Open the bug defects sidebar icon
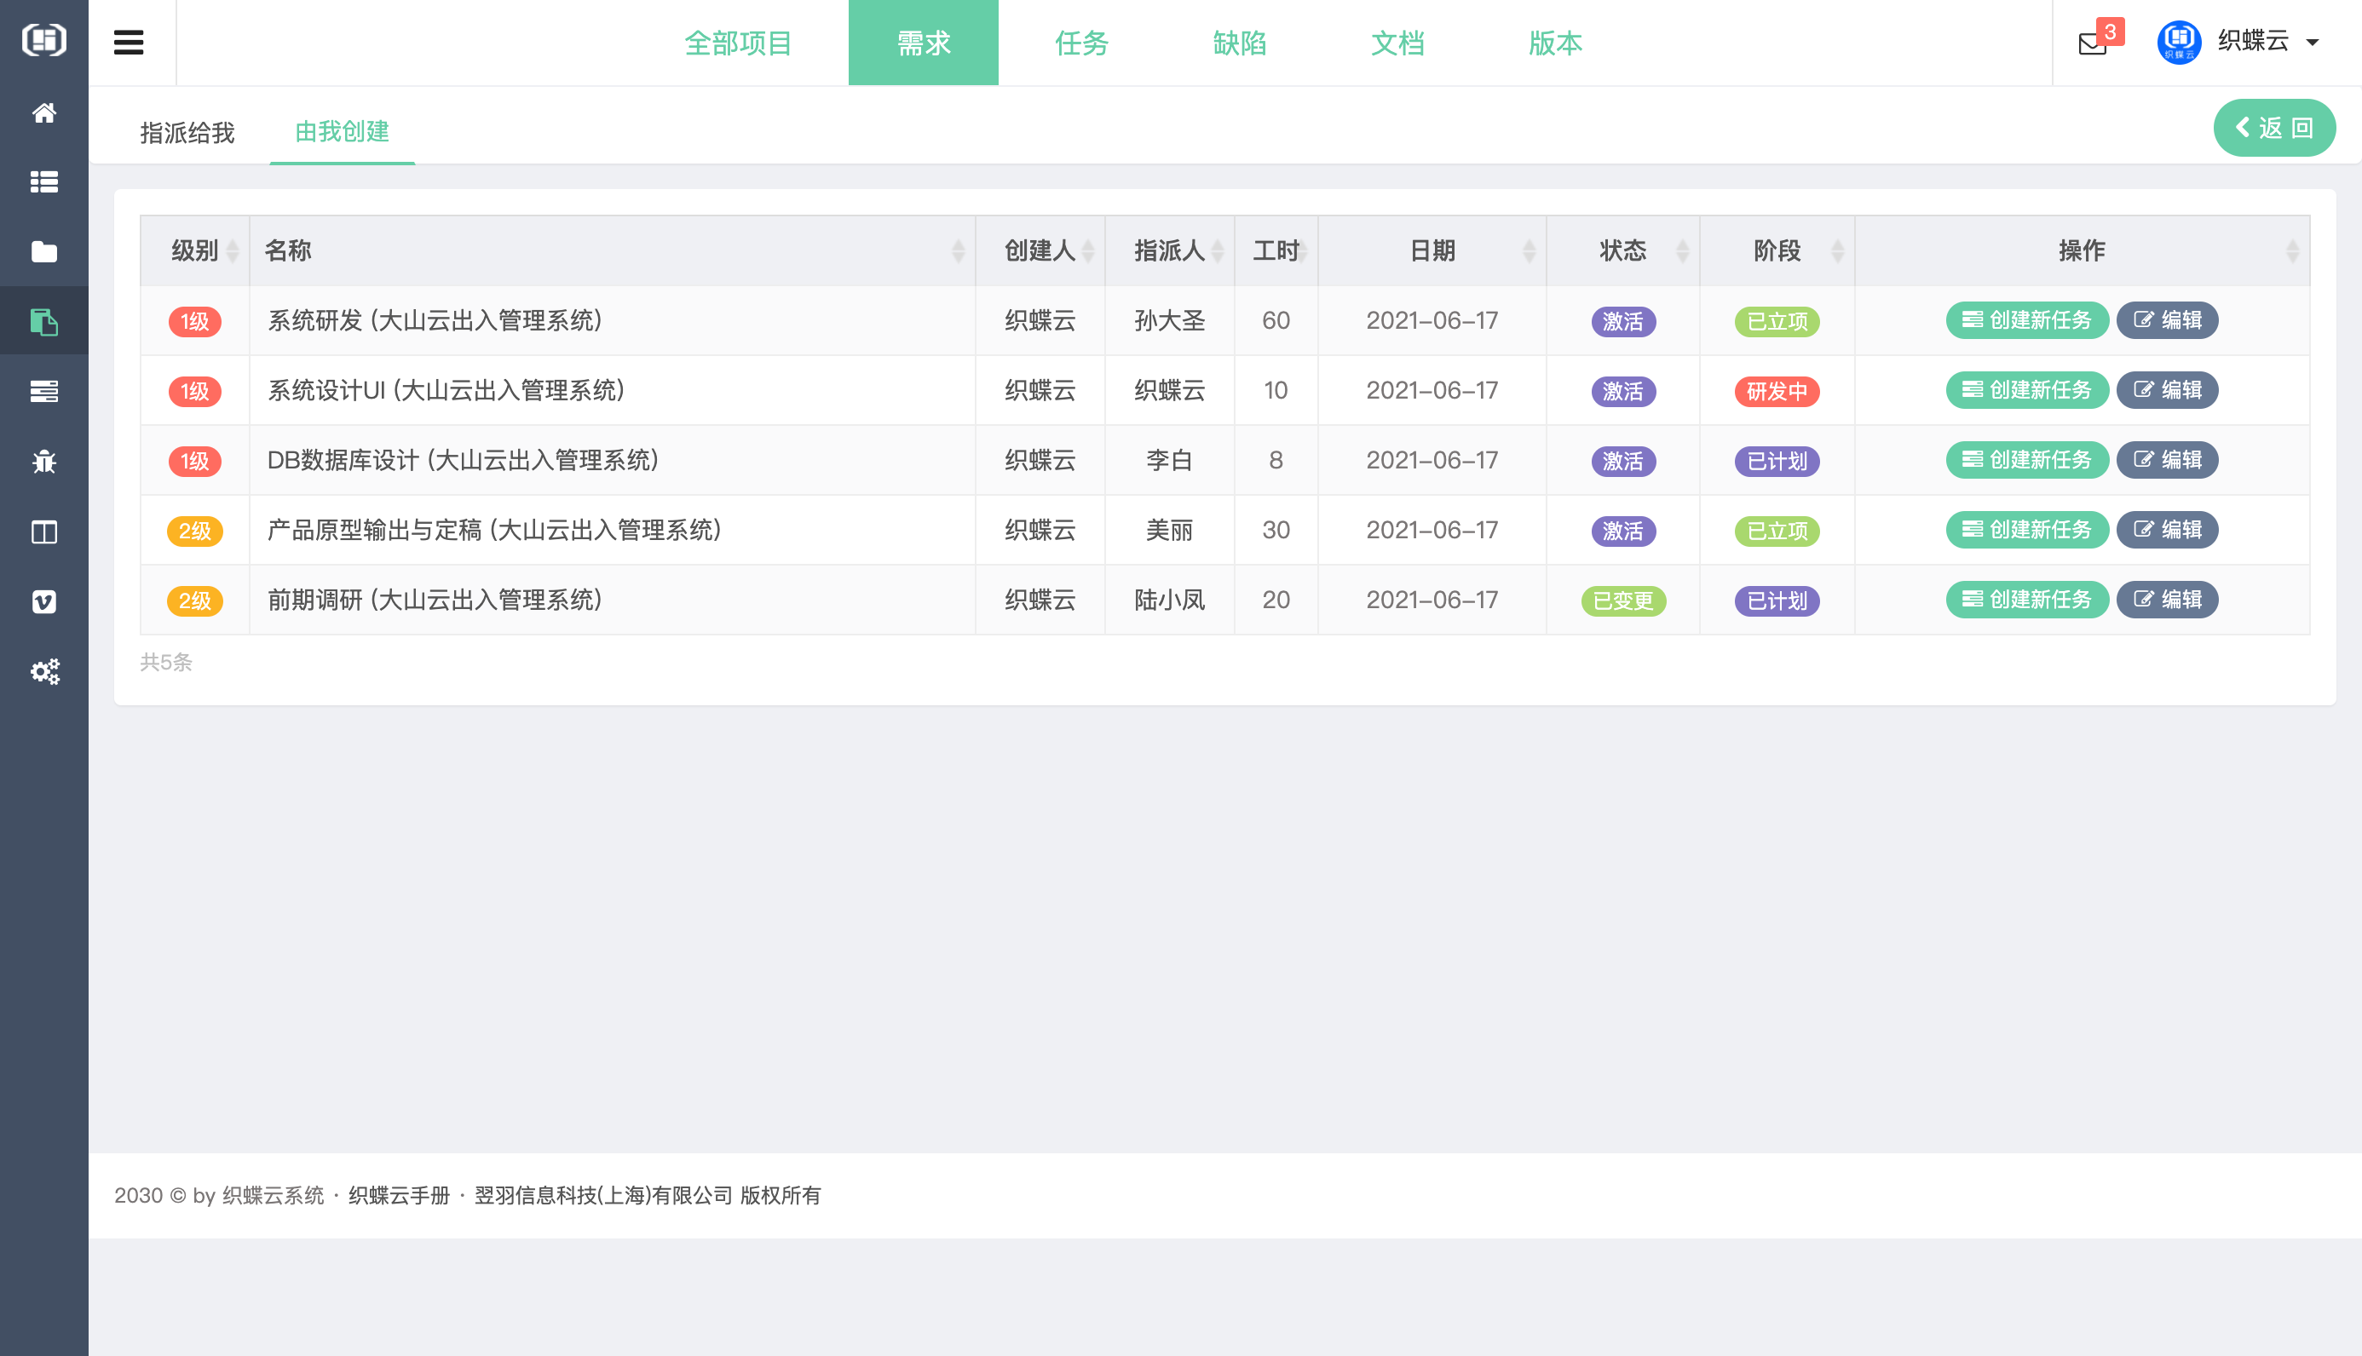 43,461
